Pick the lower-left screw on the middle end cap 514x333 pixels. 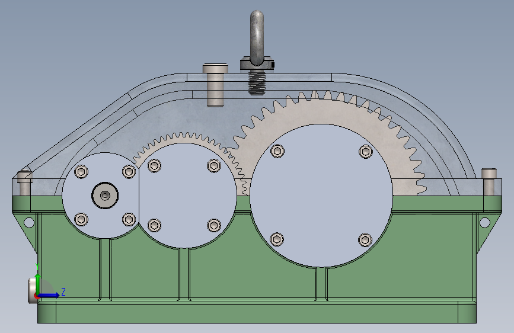point(154,225)
